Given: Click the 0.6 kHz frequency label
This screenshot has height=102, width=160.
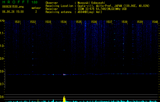Looking at the screenshot, I should point(2,97).
